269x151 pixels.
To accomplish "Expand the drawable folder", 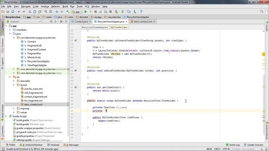I will (14, 81).
